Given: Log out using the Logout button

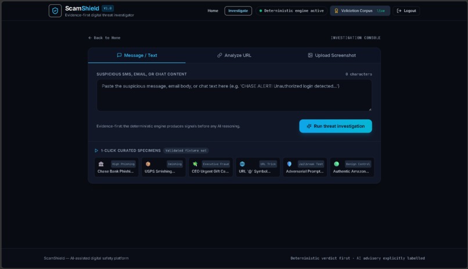Looking at the screenshot, I should click(406, 10).
